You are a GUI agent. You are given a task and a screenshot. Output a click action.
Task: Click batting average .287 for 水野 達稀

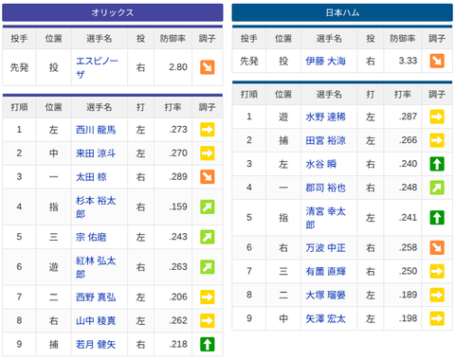point(408,117)
